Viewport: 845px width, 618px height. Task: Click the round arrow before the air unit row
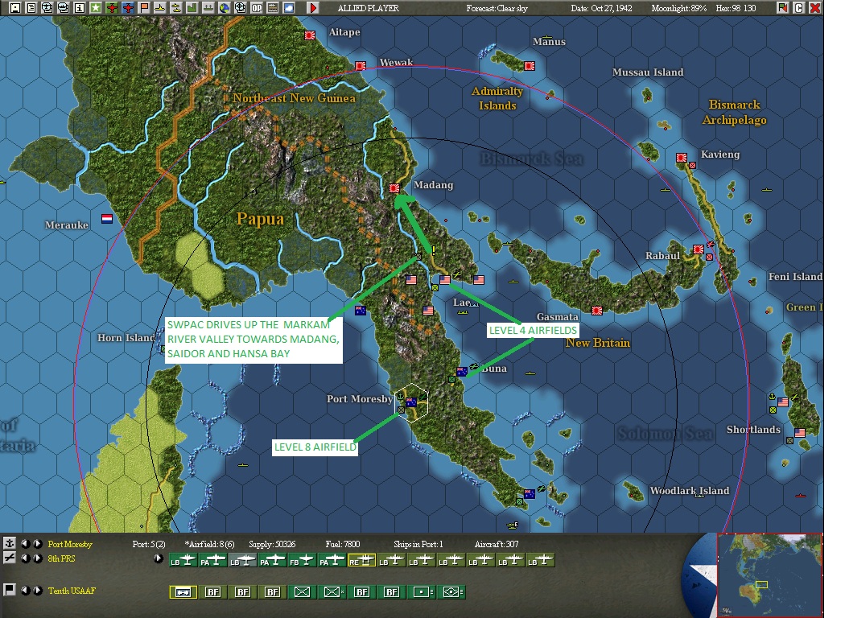point(158,558)
